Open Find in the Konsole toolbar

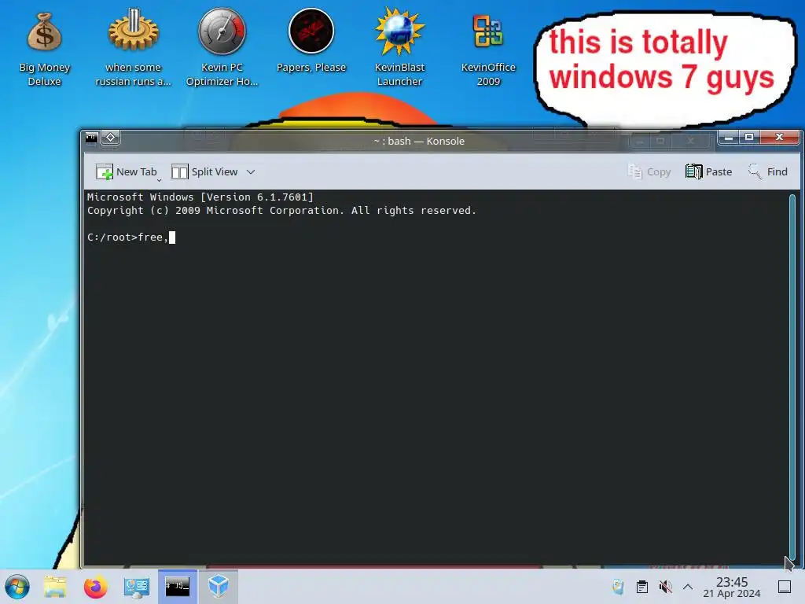[768, 171]
